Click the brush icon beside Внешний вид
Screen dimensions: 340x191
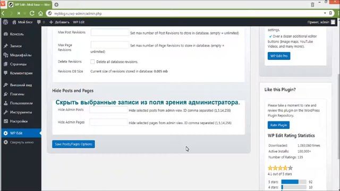[x=6, y=85]
